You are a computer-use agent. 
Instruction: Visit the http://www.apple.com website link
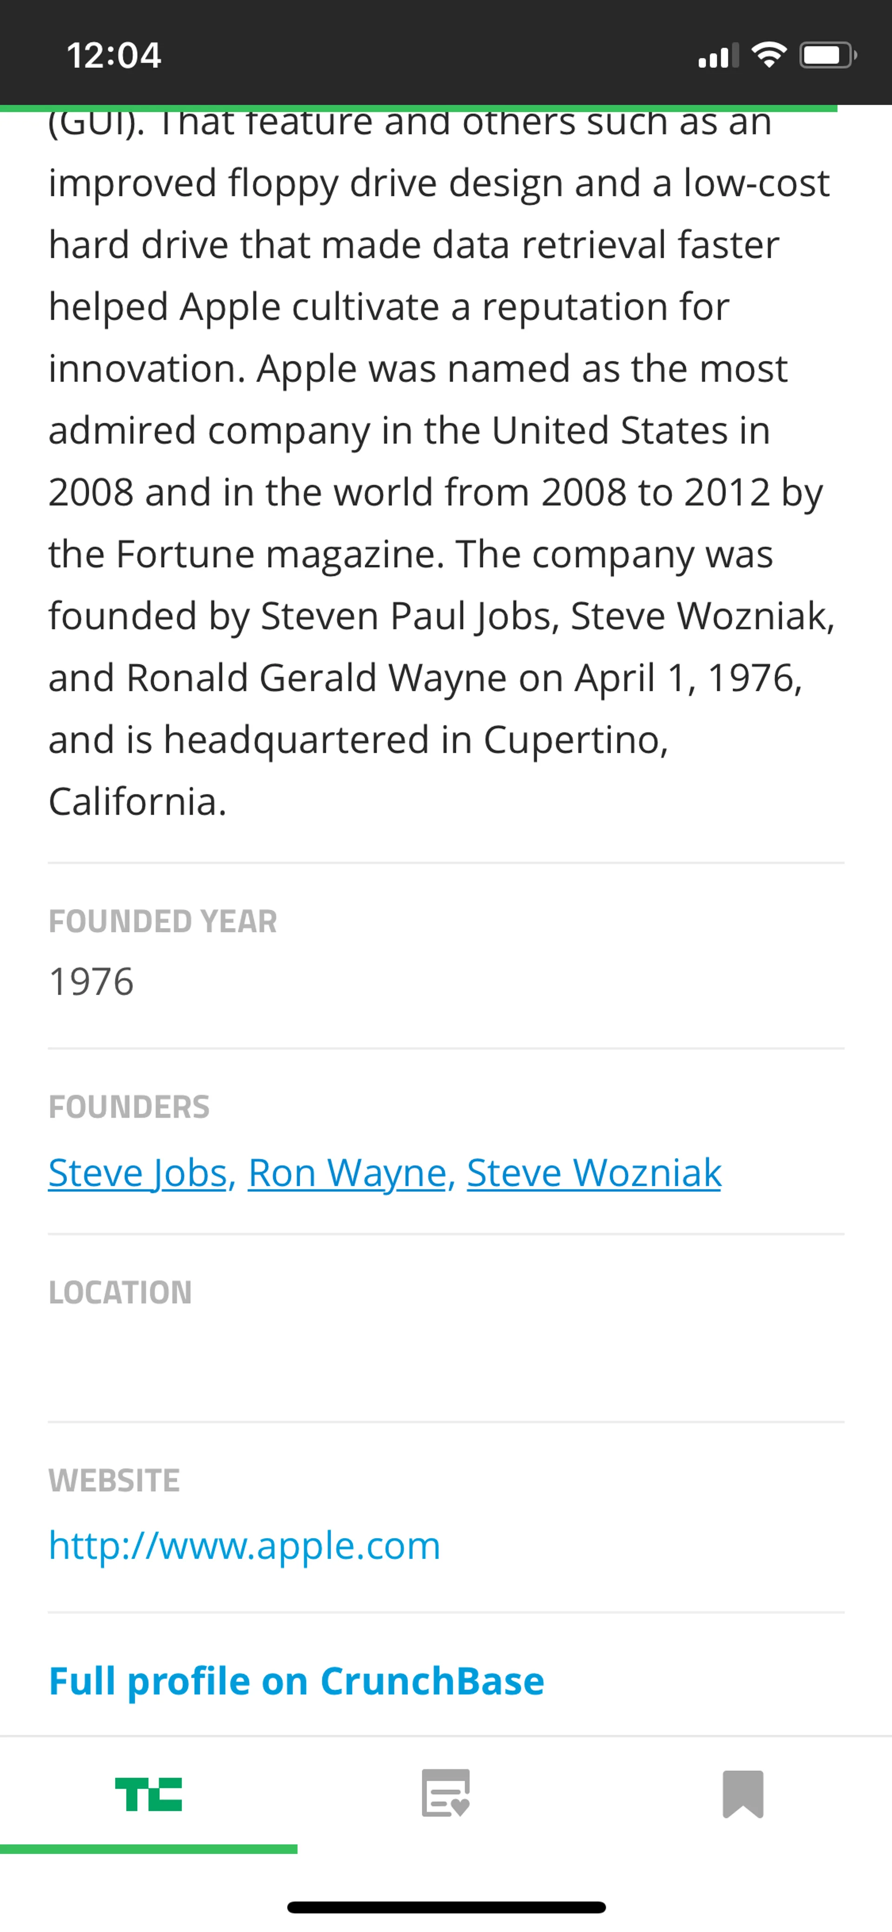pos(244,1545)
